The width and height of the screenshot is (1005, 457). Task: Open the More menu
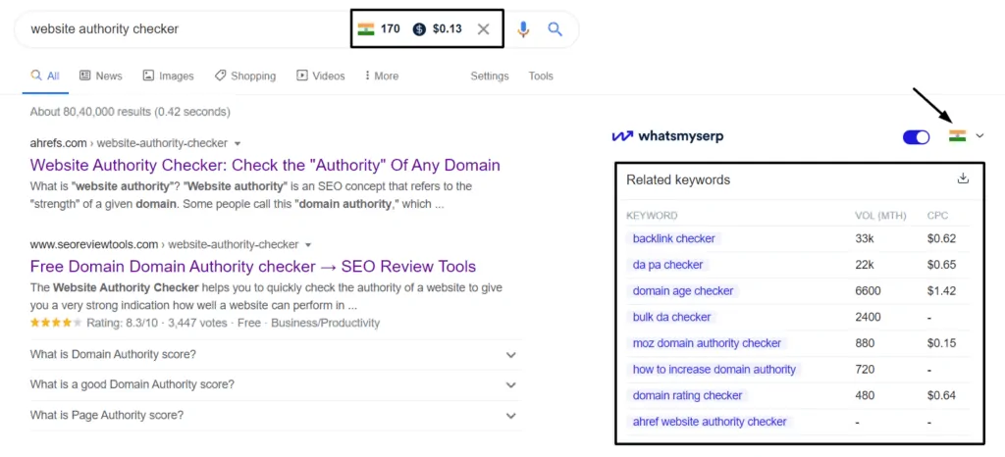(382, 76)
